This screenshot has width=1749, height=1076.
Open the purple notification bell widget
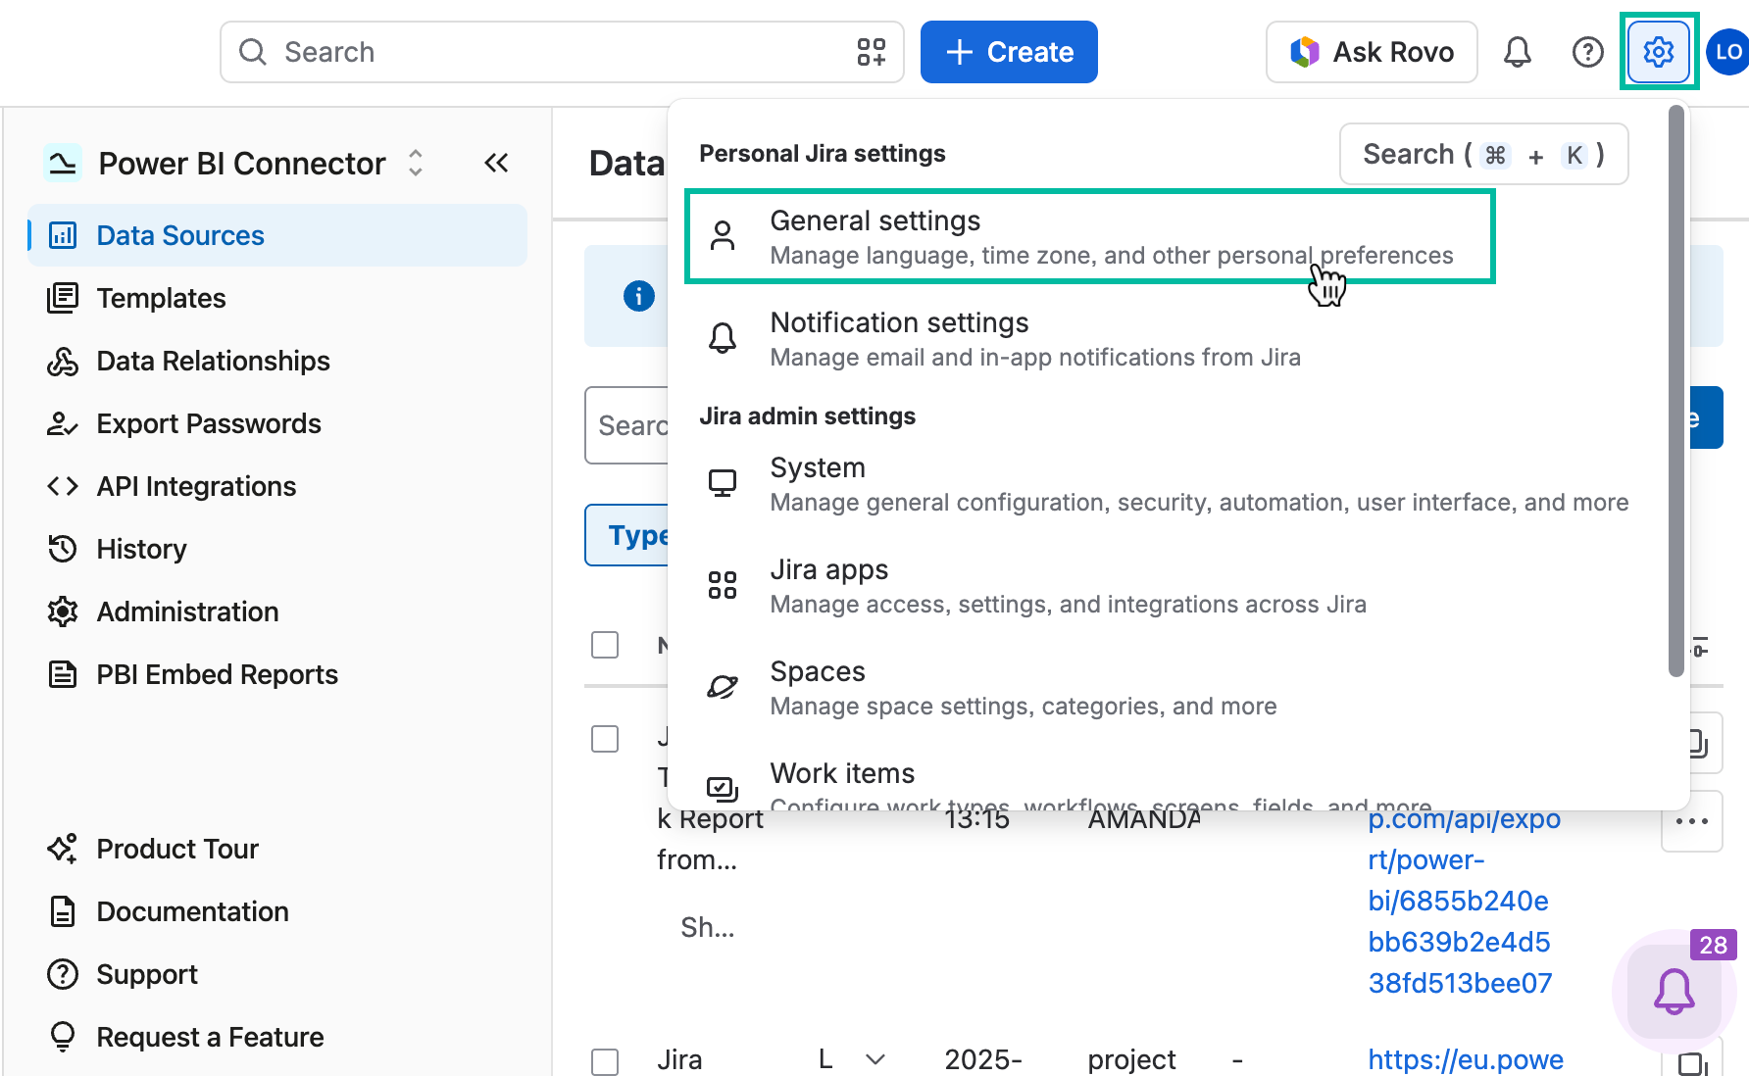(x=1674, y=991)
